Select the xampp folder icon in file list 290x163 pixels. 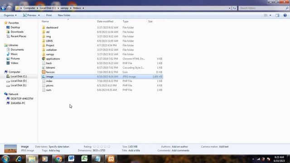(43, 54)
